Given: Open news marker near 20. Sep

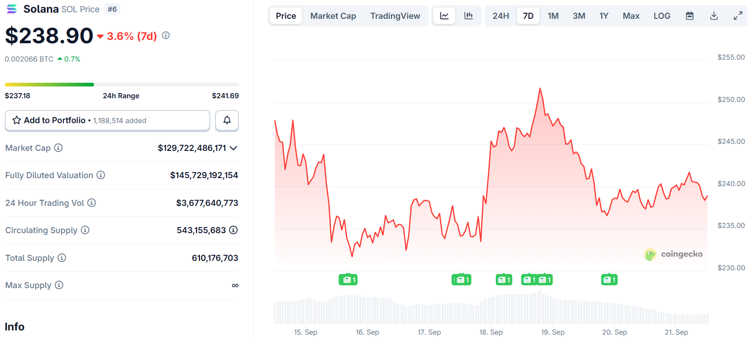Looking at the screenshot, I should pos(609,280).
